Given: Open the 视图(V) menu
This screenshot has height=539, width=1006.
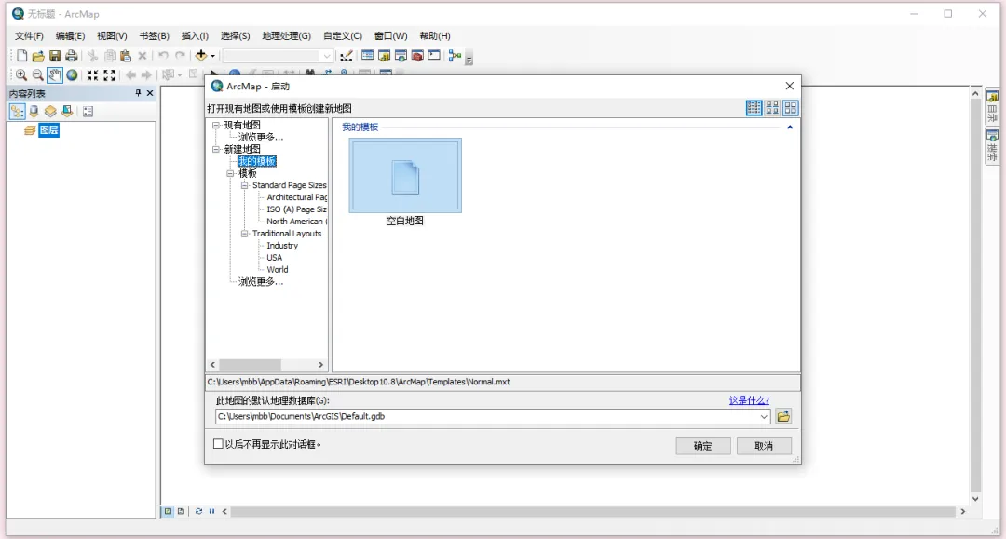Looking at the screenshot, I should click(x=112, y=36).
